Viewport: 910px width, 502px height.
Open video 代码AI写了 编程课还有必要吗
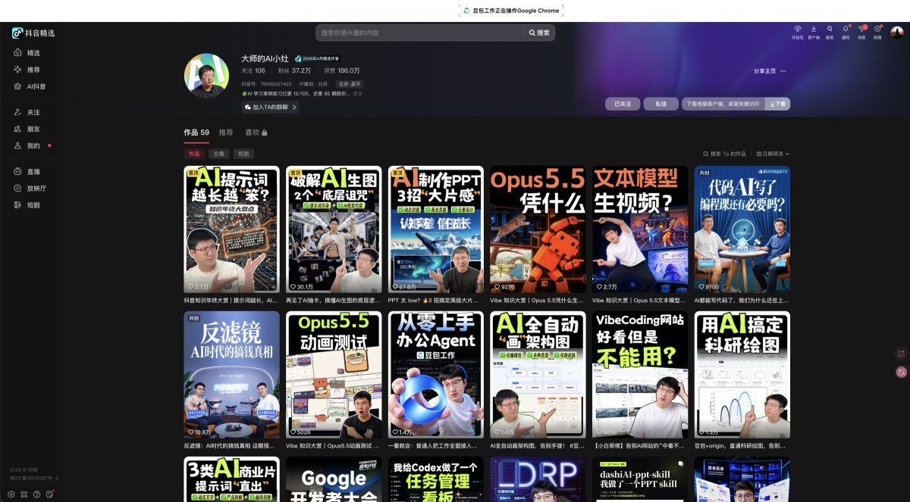742,229
